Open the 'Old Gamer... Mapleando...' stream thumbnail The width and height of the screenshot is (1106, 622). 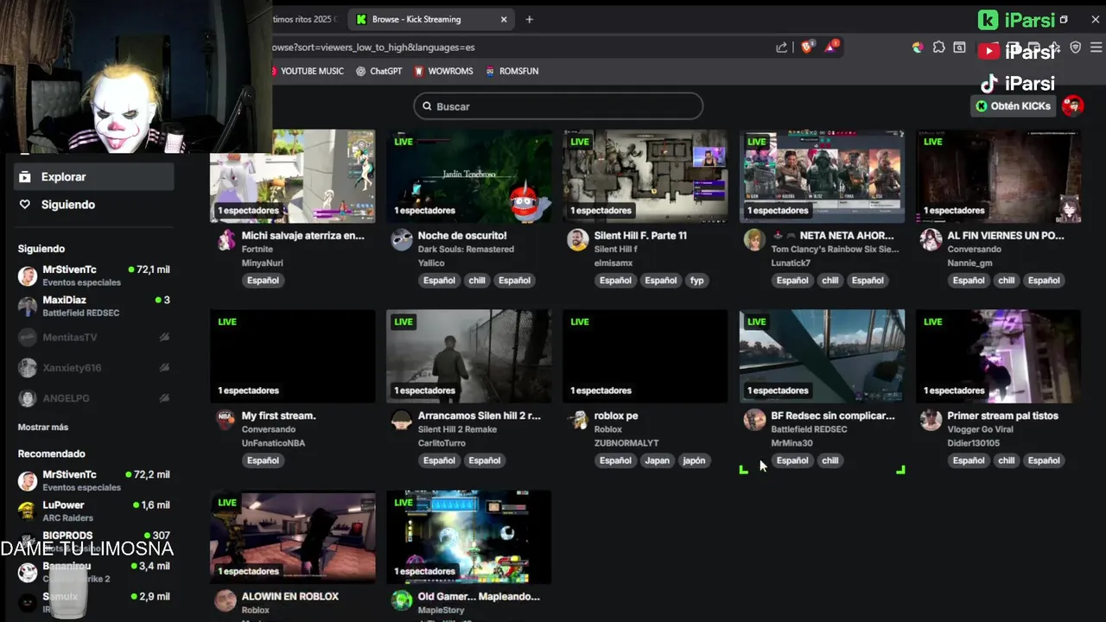[469, 536]
